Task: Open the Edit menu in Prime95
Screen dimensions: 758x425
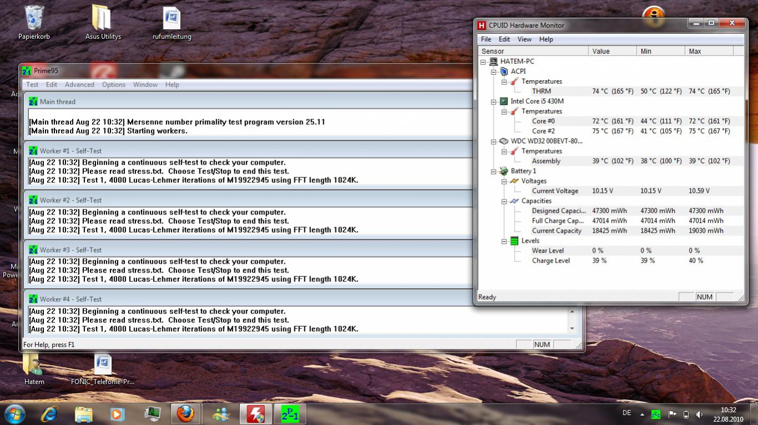Action: coord(52,85)
